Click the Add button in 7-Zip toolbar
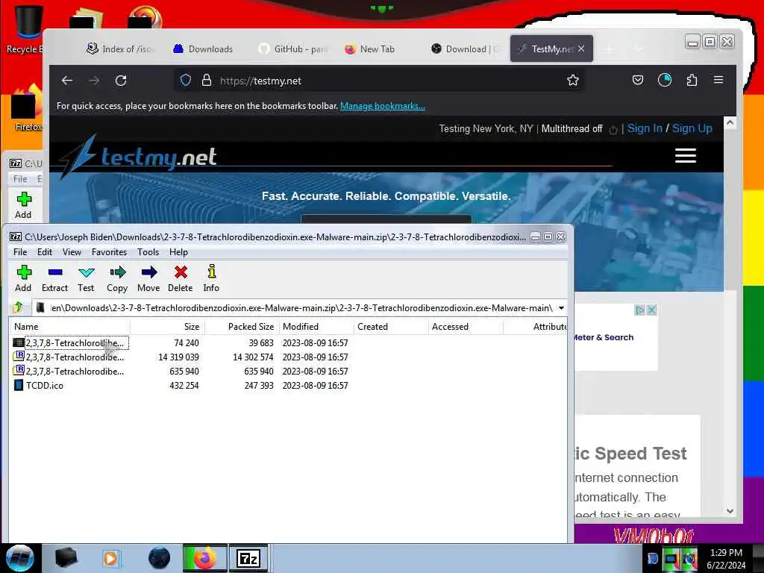This screenshot has width=764, height=573. pyautogui.click(x=23, y=278)
